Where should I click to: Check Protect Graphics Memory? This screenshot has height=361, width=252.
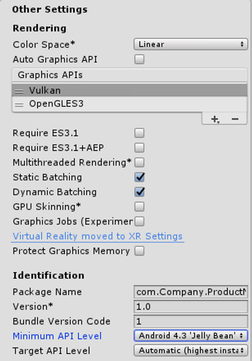coord(140,251)
